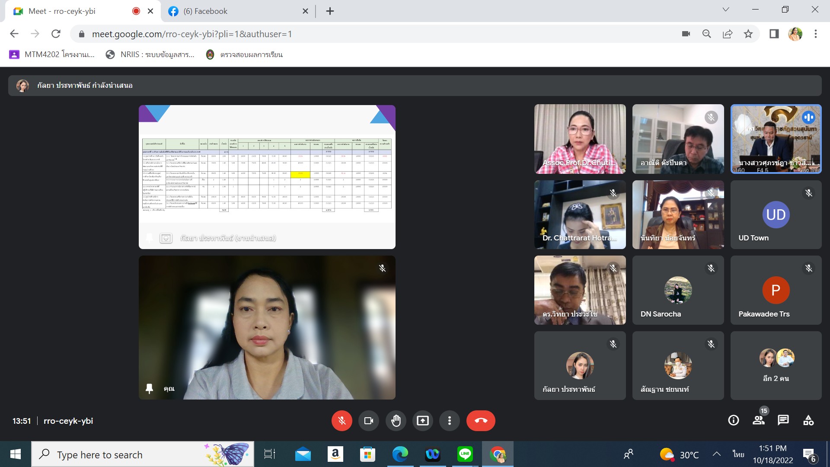Screen dimensions: 830x467
Task: Turn off the camera in Meet controls
Action: pos(368,421)
